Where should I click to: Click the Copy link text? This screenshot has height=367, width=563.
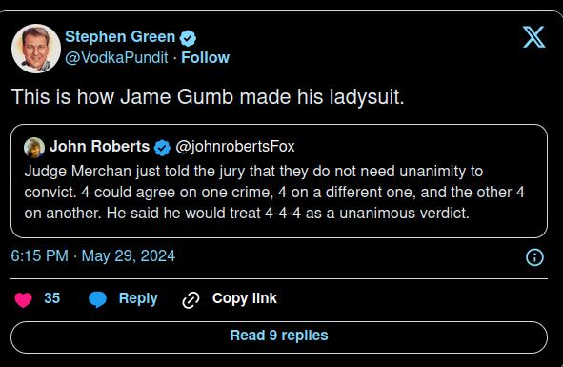[x=245, y=298]
